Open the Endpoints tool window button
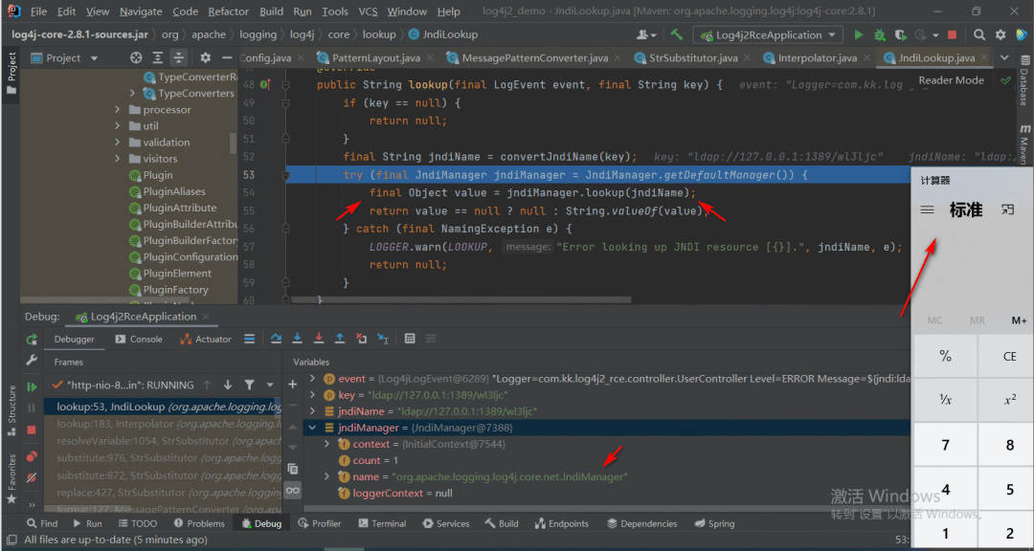The height and width of the screenshot is (551, 1034). tap(560, 523)
